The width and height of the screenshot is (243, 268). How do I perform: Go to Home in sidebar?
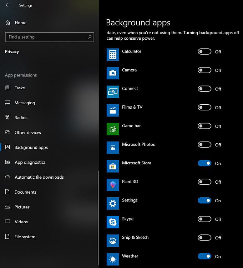[x=20, y=23]
